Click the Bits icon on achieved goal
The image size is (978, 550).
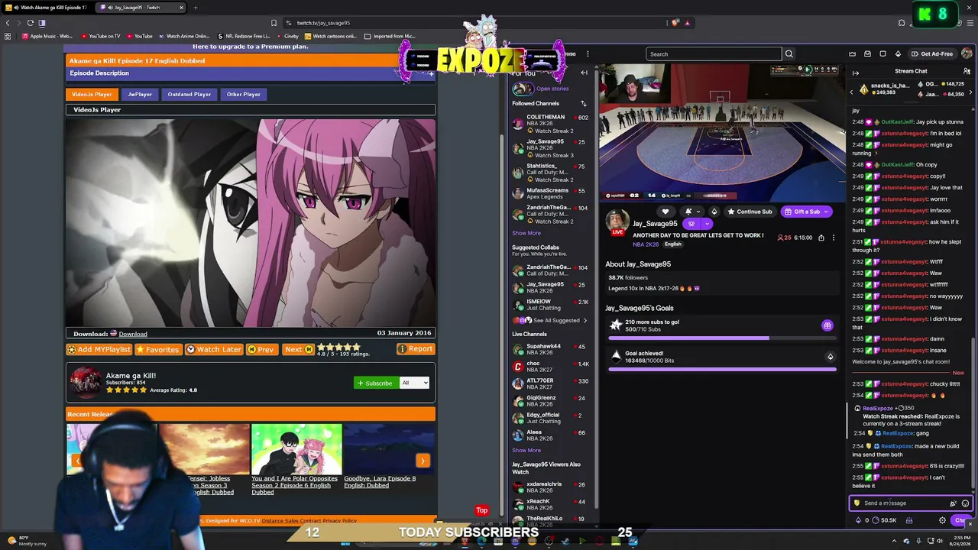pos(830,357)
